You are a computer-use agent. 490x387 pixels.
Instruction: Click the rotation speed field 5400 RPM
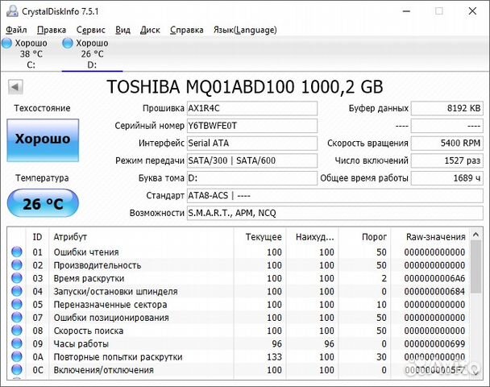(x=446, y=144)
